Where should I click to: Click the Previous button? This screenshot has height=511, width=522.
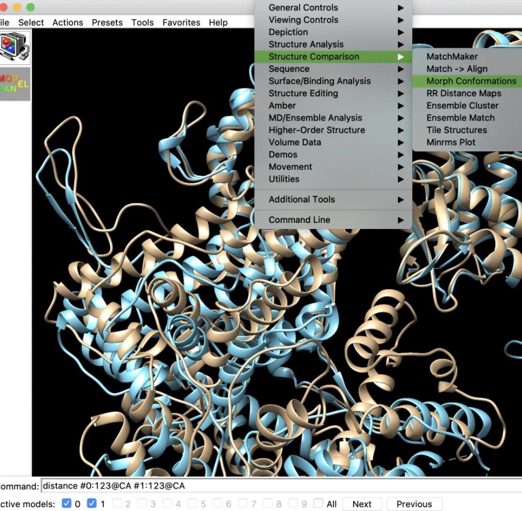coord(414,504)
